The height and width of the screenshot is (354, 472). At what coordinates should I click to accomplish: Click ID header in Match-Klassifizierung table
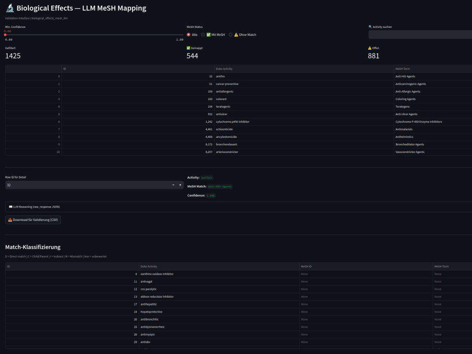72,266
